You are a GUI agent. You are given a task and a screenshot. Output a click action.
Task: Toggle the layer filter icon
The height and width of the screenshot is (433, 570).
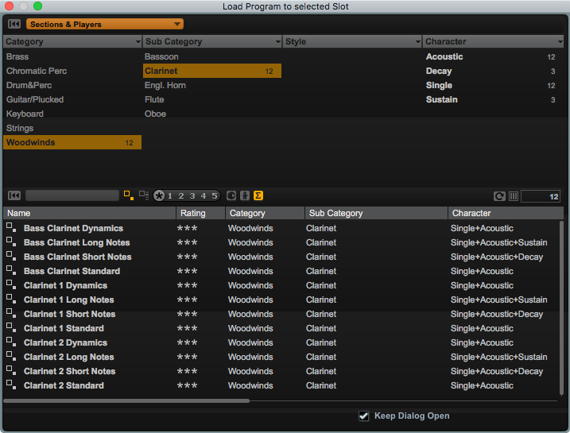[144, 195]
